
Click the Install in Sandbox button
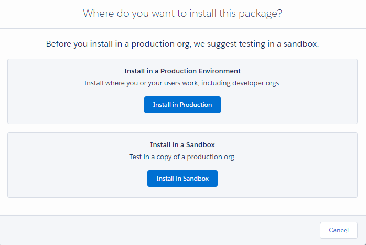pyautogui.click(x=182, y=179)
